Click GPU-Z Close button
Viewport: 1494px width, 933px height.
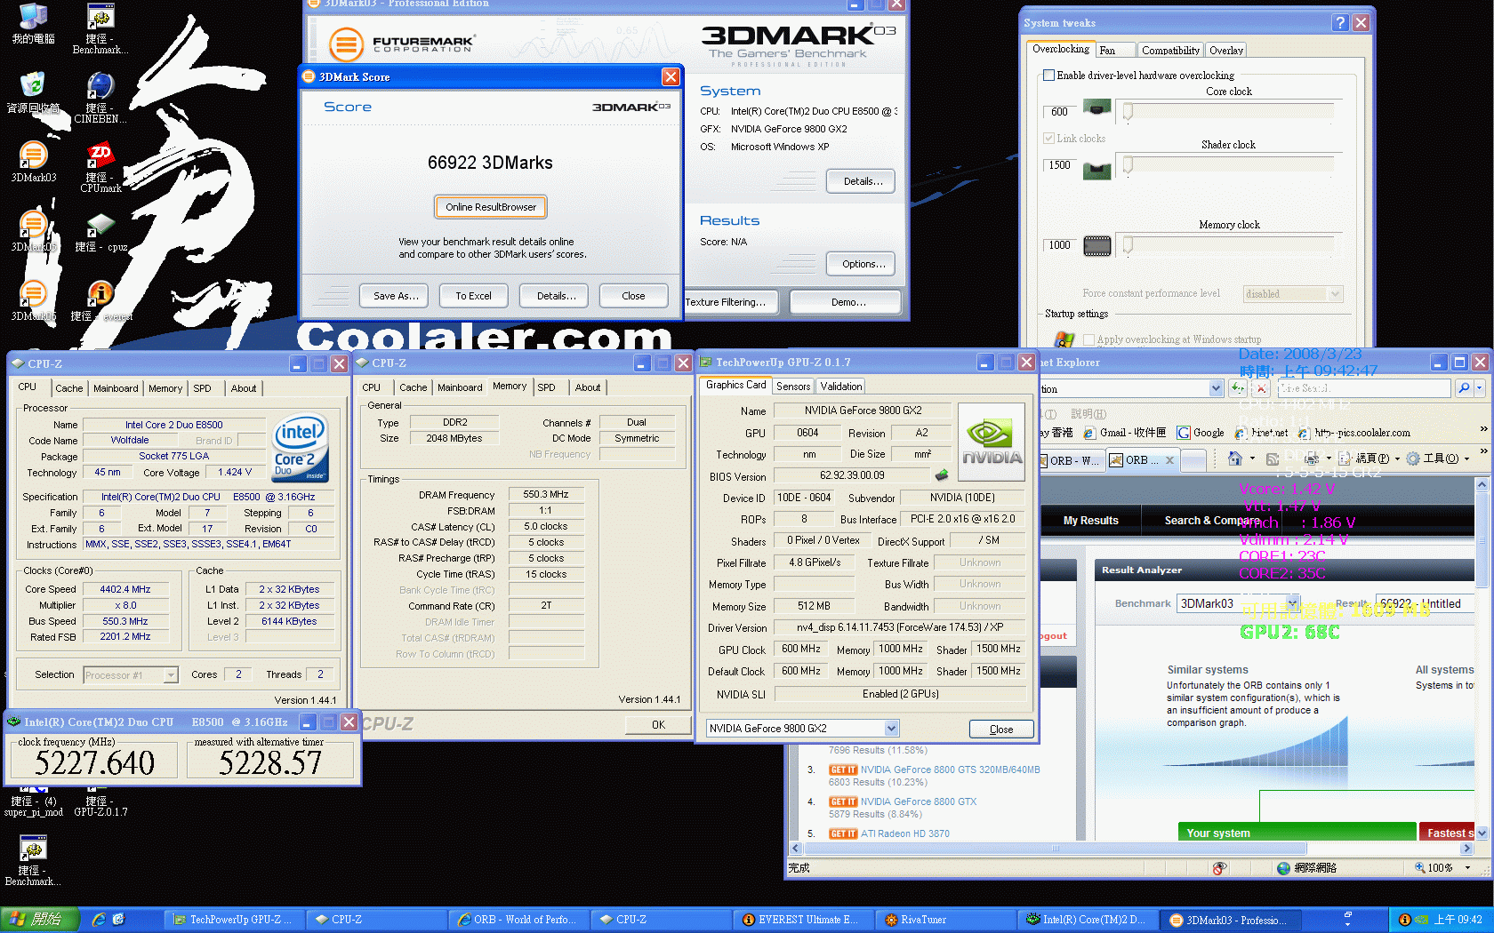coord(1001,730)
